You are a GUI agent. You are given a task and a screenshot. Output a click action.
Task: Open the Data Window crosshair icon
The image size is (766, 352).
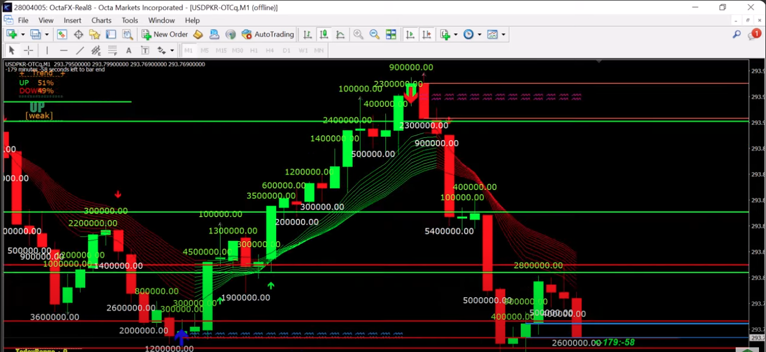pyautogui.click(x=78, y=34)
